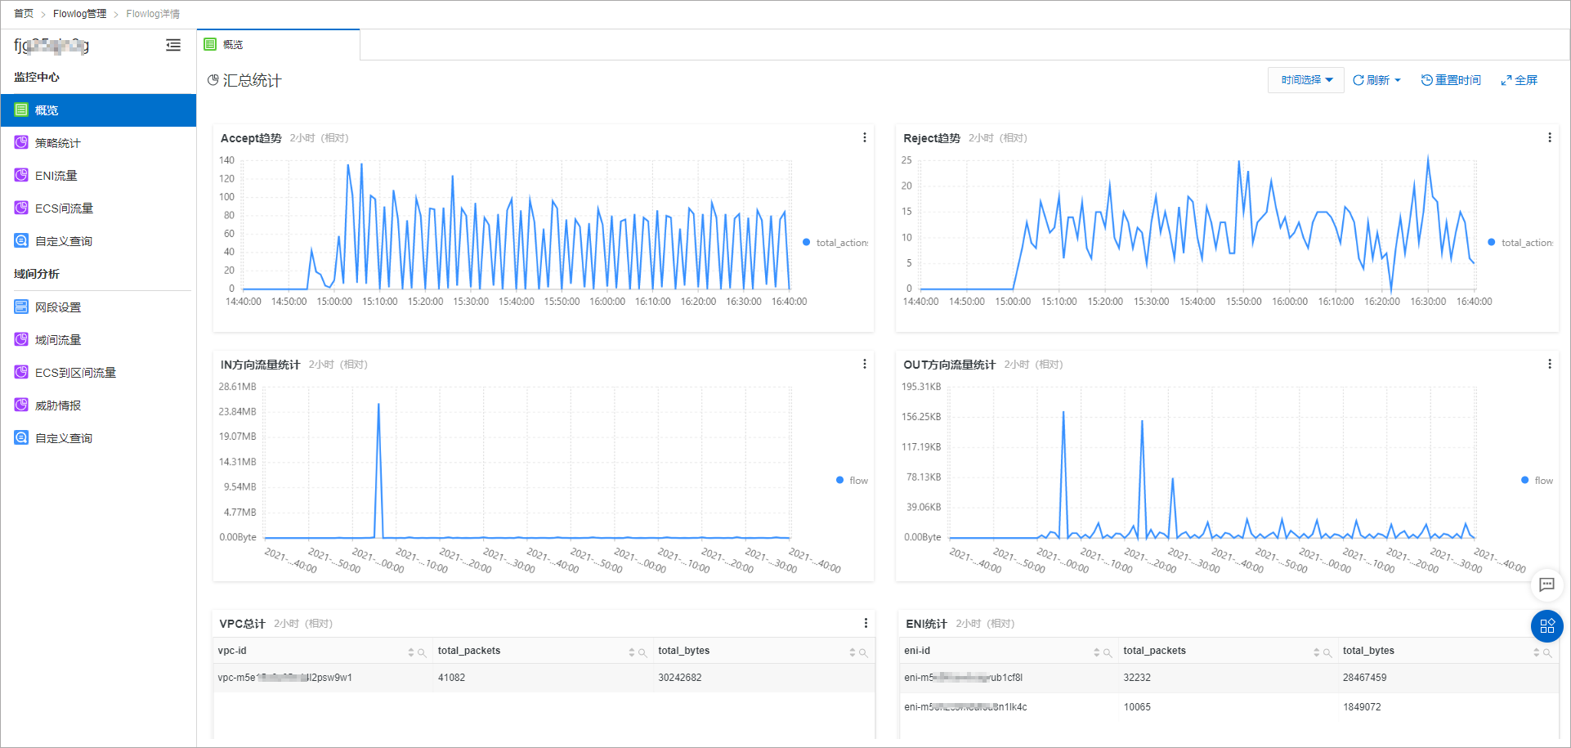Open the 概览 sidebar item
1571x748 pixels.
point(98,110)
